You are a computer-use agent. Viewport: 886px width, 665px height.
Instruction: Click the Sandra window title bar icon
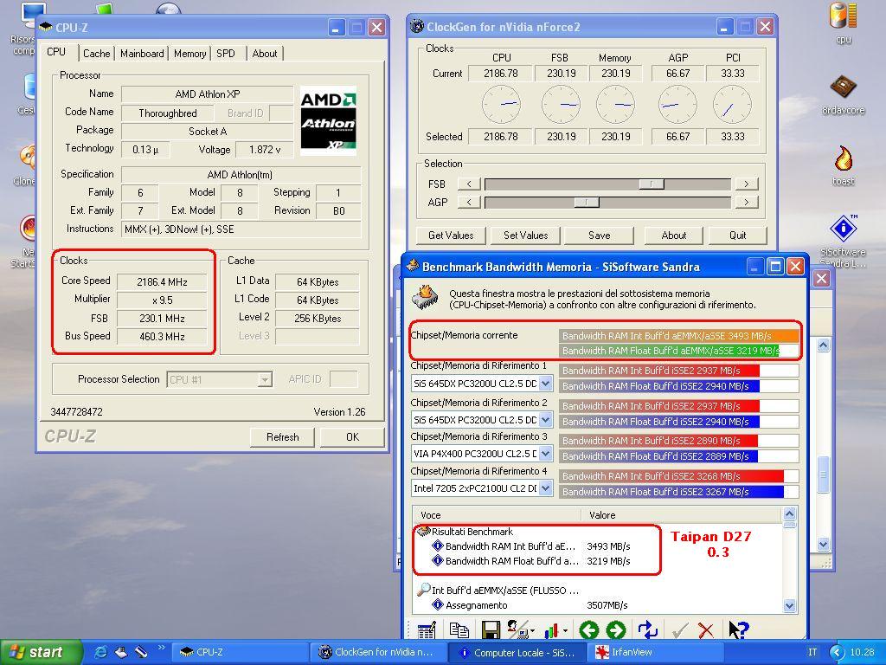(x=413, y=267)
